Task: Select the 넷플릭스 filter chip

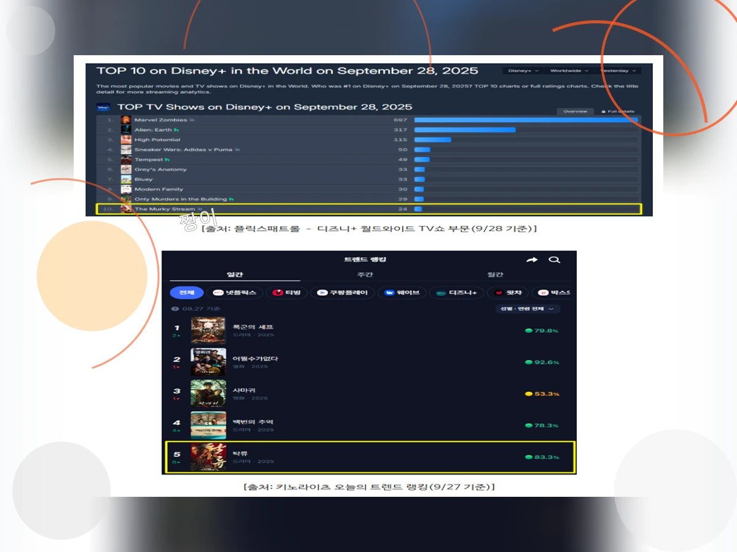Action: tap(234, 293)
